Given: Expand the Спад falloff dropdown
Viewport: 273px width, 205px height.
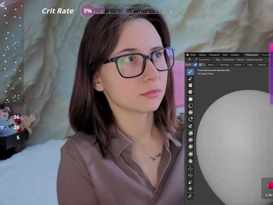Looking at the screenshot, I should (x=251, y=64).
